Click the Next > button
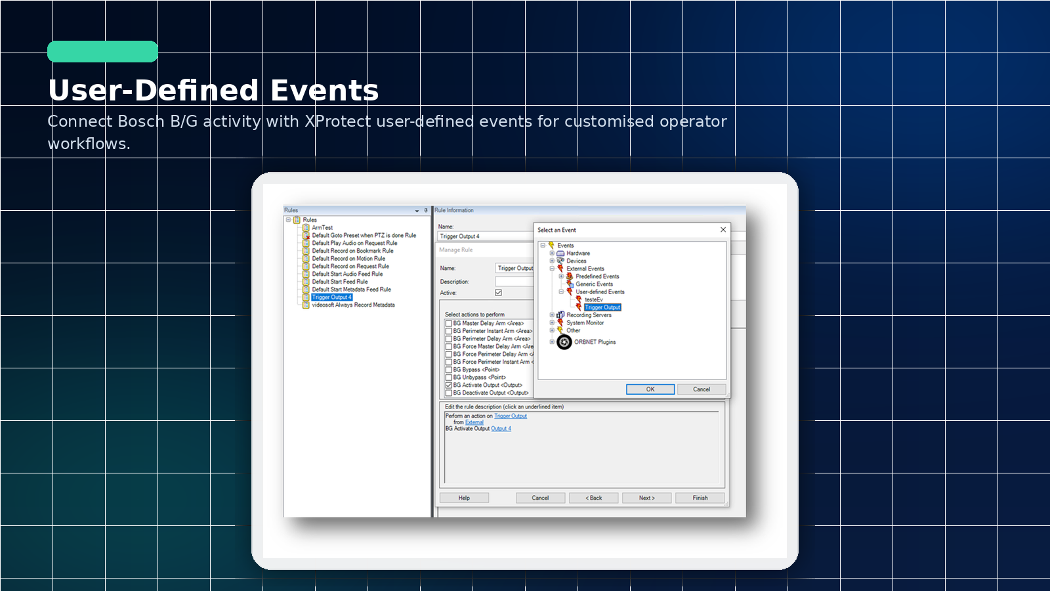This screenshot has height=591, width=1050. tap(647, 498)
